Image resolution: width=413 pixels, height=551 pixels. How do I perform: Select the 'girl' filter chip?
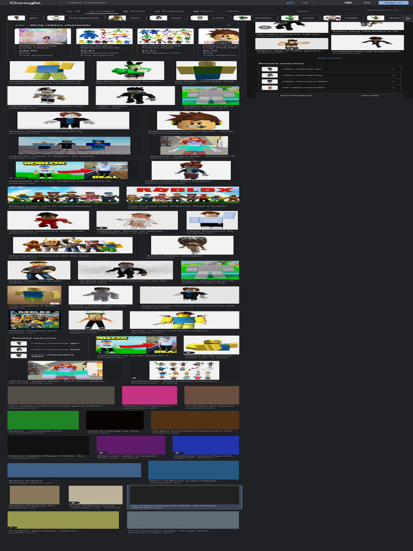click(26, 18)
